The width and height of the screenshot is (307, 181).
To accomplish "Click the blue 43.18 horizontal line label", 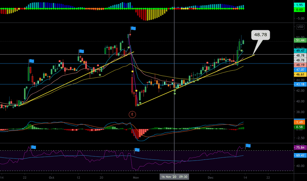I will [x=300, y=84].
